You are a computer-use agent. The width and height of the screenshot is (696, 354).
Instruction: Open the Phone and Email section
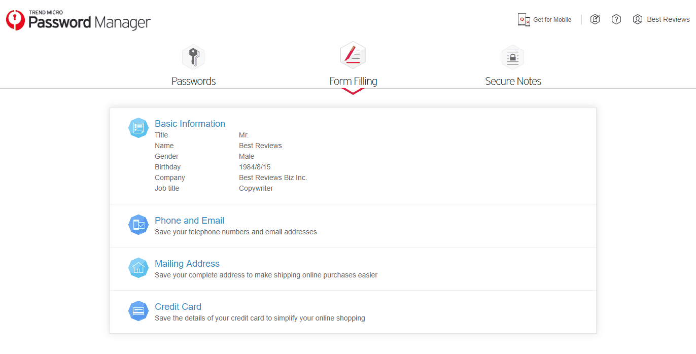(189, 220)
